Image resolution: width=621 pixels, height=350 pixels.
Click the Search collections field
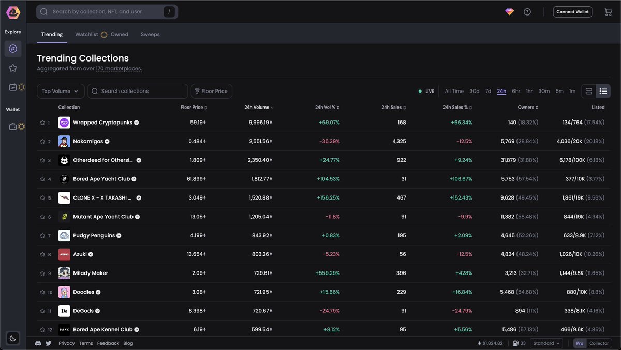pos(138,91)
